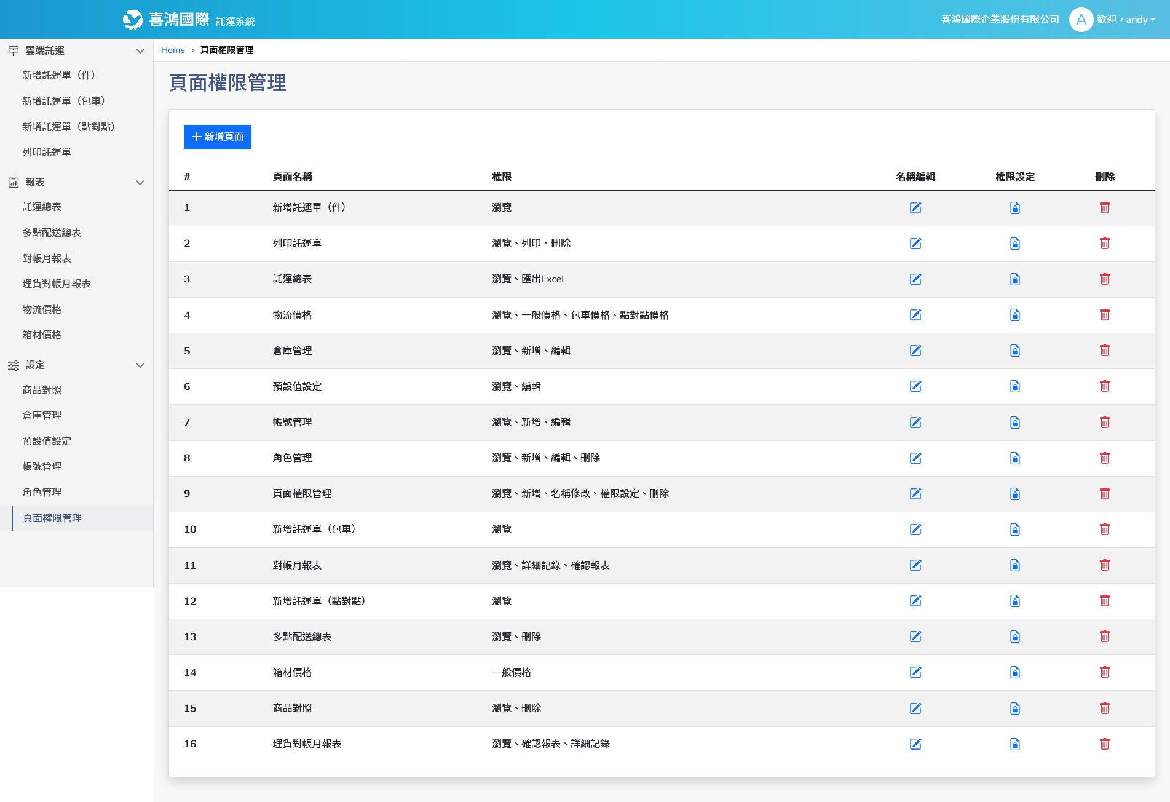Open permission settings for 理貨對帳月報表 row

coord(1014,744)
